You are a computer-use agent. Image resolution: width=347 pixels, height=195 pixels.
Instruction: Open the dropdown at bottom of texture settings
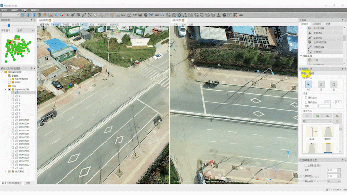click(x=334, y=181)
